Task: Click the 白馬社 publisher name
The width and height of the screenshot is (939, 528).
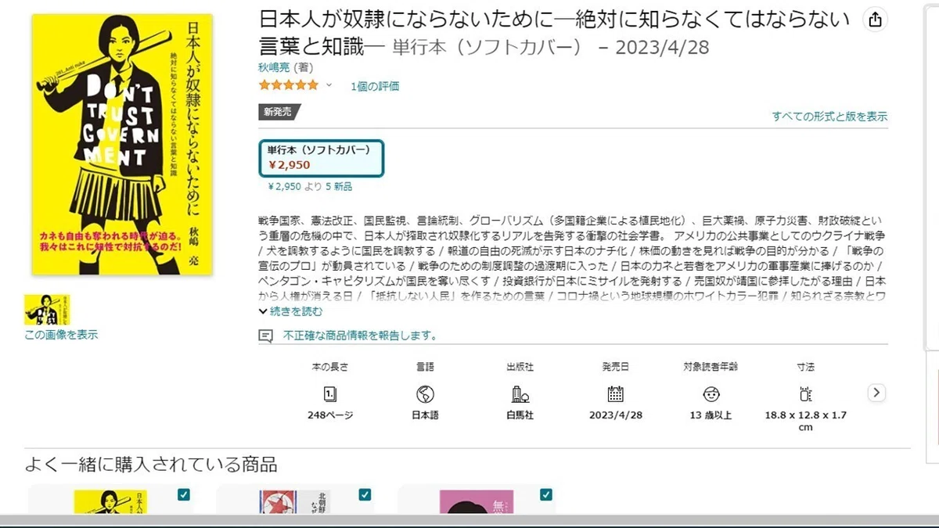Action: 520,415
